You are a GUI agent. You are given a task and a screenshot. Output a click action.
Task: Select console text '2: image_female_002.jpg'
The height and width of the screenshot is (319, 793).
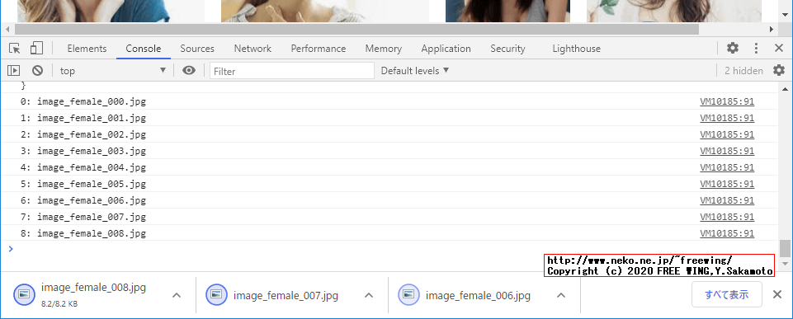[x=83, y=134]
